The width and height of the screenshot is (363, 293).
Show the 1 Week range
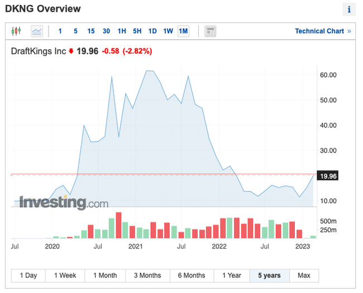tap(65, 275)
